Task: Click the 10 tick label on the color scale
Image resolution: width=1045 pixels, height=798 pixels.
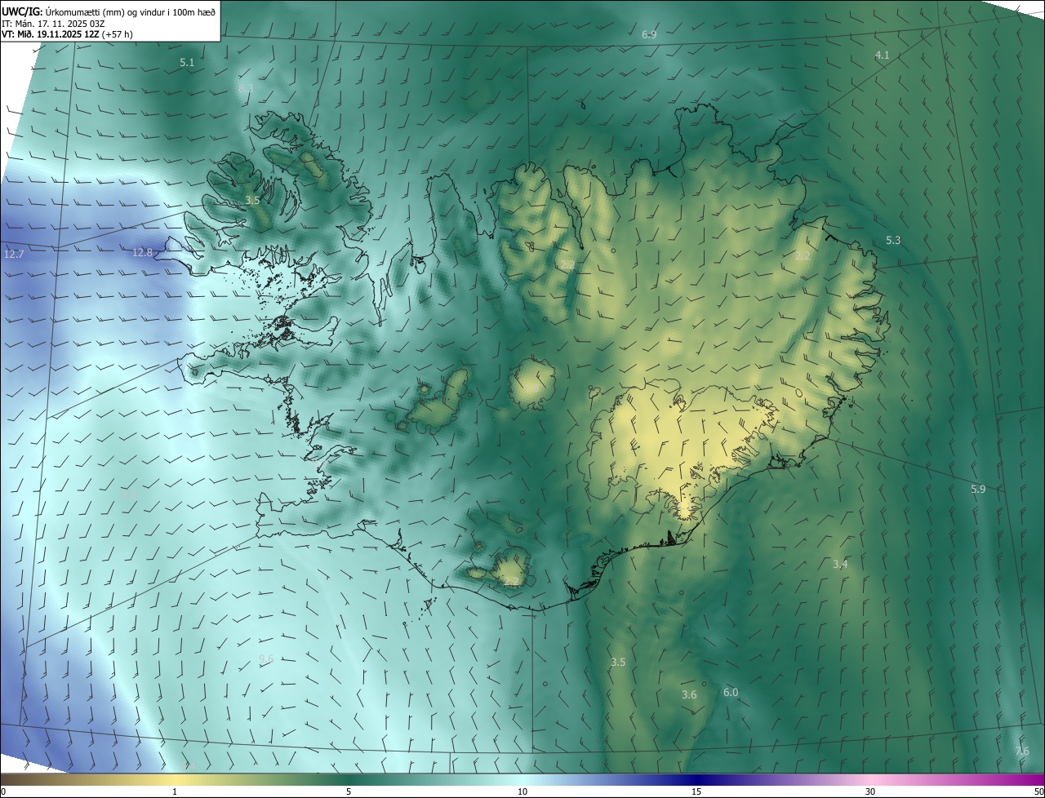Action: (x=522, y=791)
